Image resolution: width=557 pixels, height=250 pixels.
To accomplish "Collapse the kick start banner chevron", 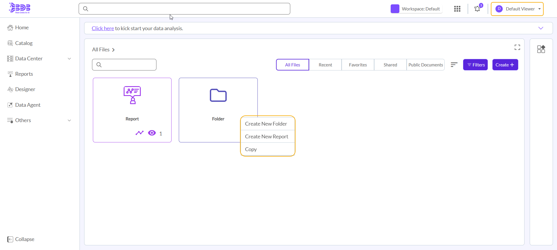I will [x=540, y=28].
